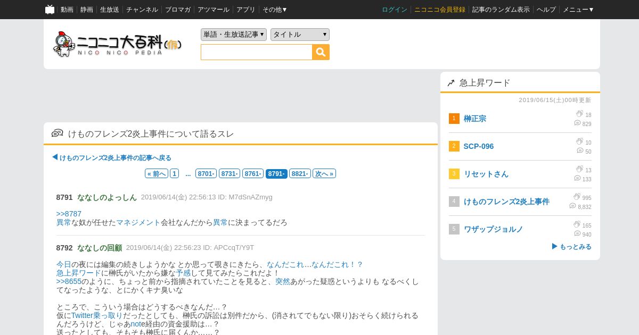Click ▶ もっとみる in the trending panel
This screenshot has width=639, height=335.
click(x=571, y=247)
